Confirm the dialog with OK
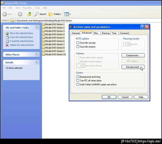This screenshot has width=162, height=144. click(109, 97)
